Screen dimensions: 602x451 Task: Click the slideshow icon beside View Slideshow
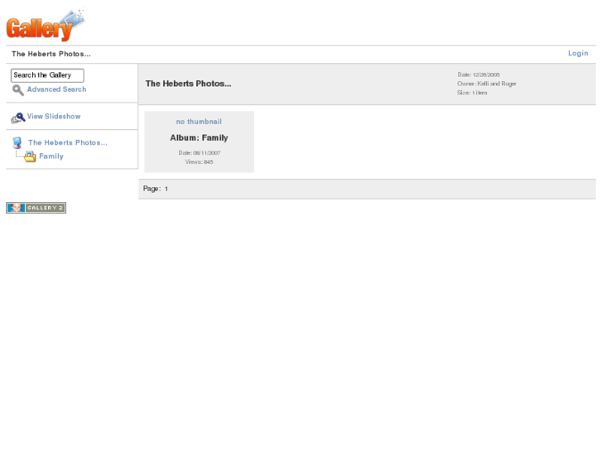(17, 118)
